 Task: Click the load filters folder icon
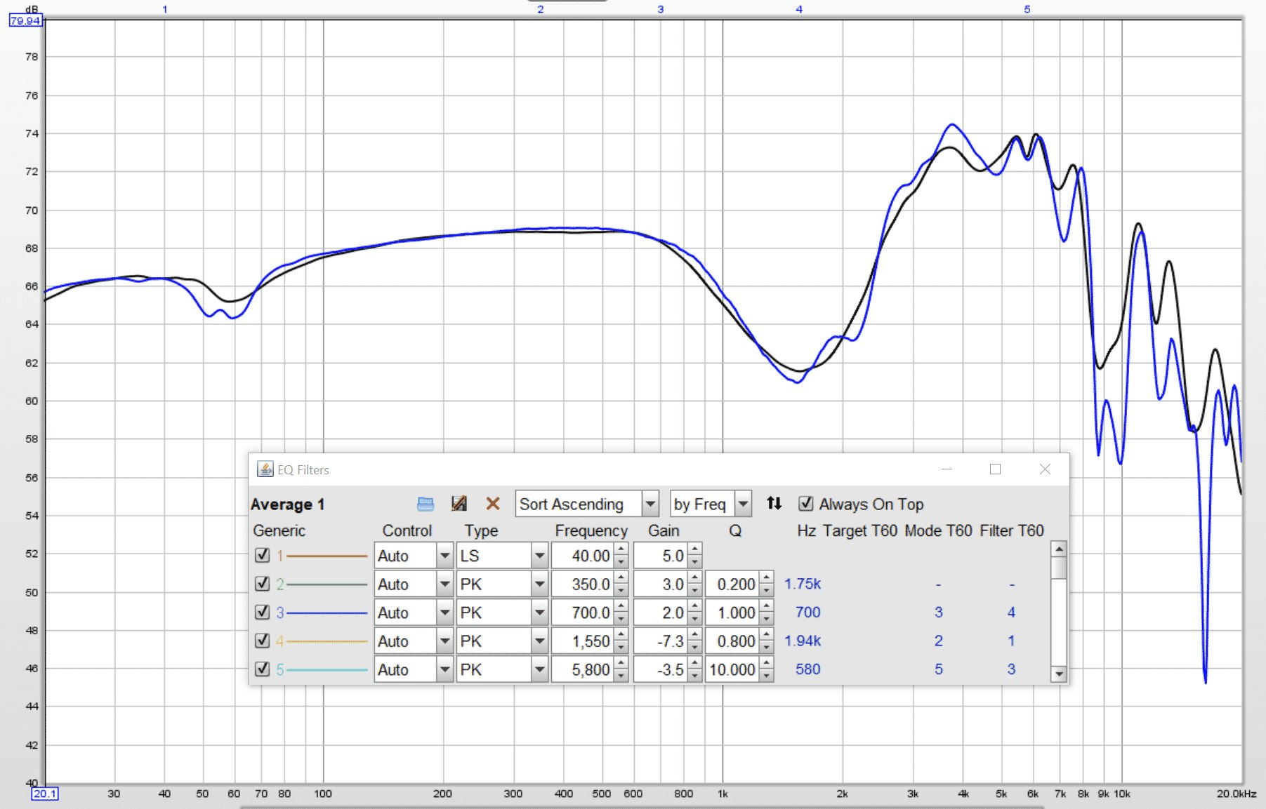426,504
